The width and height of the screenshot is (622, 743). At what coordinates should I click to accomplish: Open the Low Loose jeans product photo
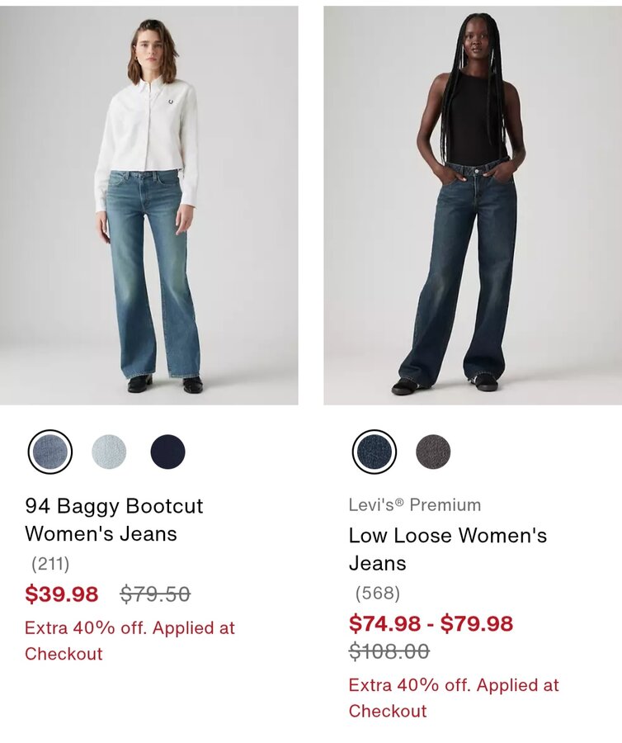[x=473, y=206]
